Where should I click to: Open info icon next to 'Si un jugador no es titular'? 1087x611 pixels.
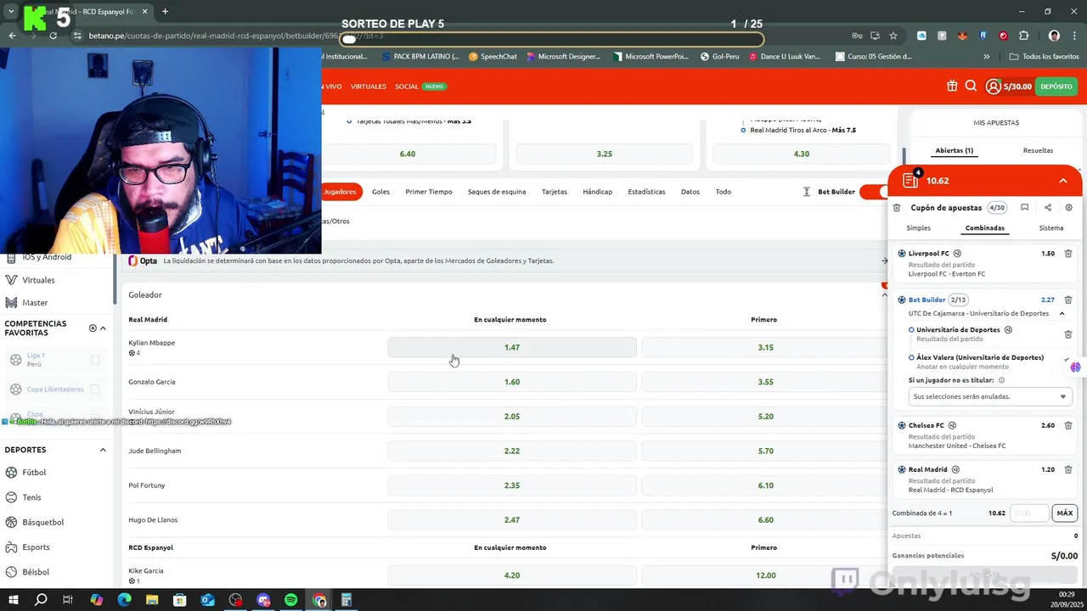pyautogui.click(x=1001, y=380)
